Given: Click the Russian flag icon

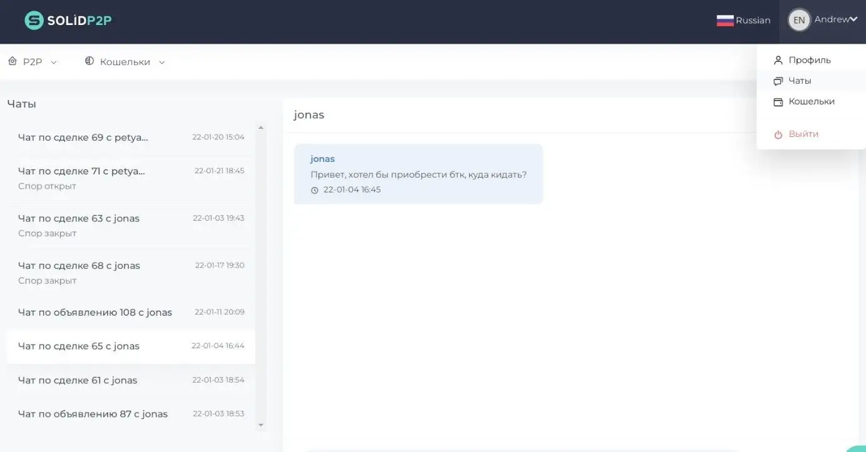Looking at the screenshot, I should point(725,21).
